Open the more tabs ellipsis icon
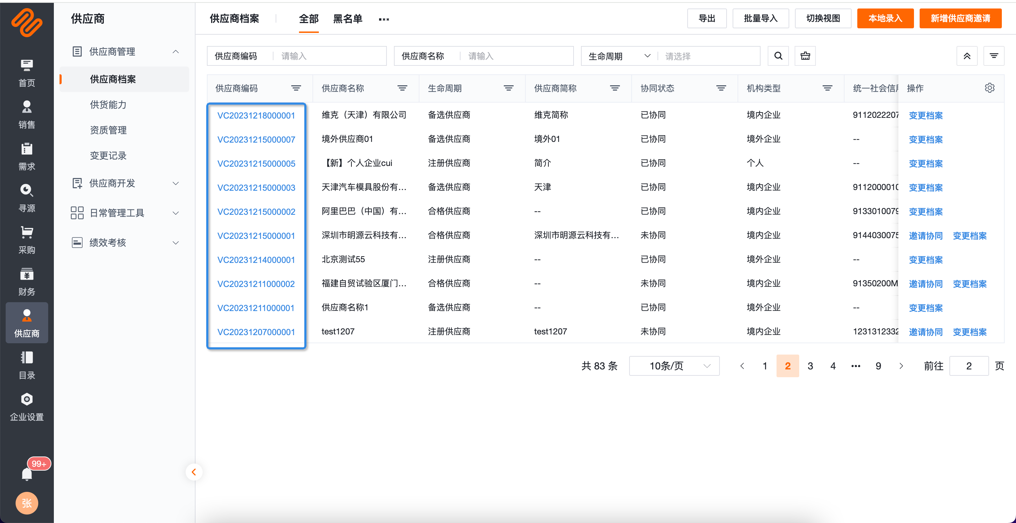 384,19
